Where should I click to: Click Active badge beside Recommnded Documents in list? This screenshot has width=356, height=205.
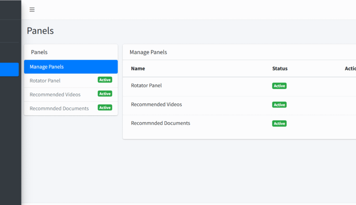pos(105,108)
